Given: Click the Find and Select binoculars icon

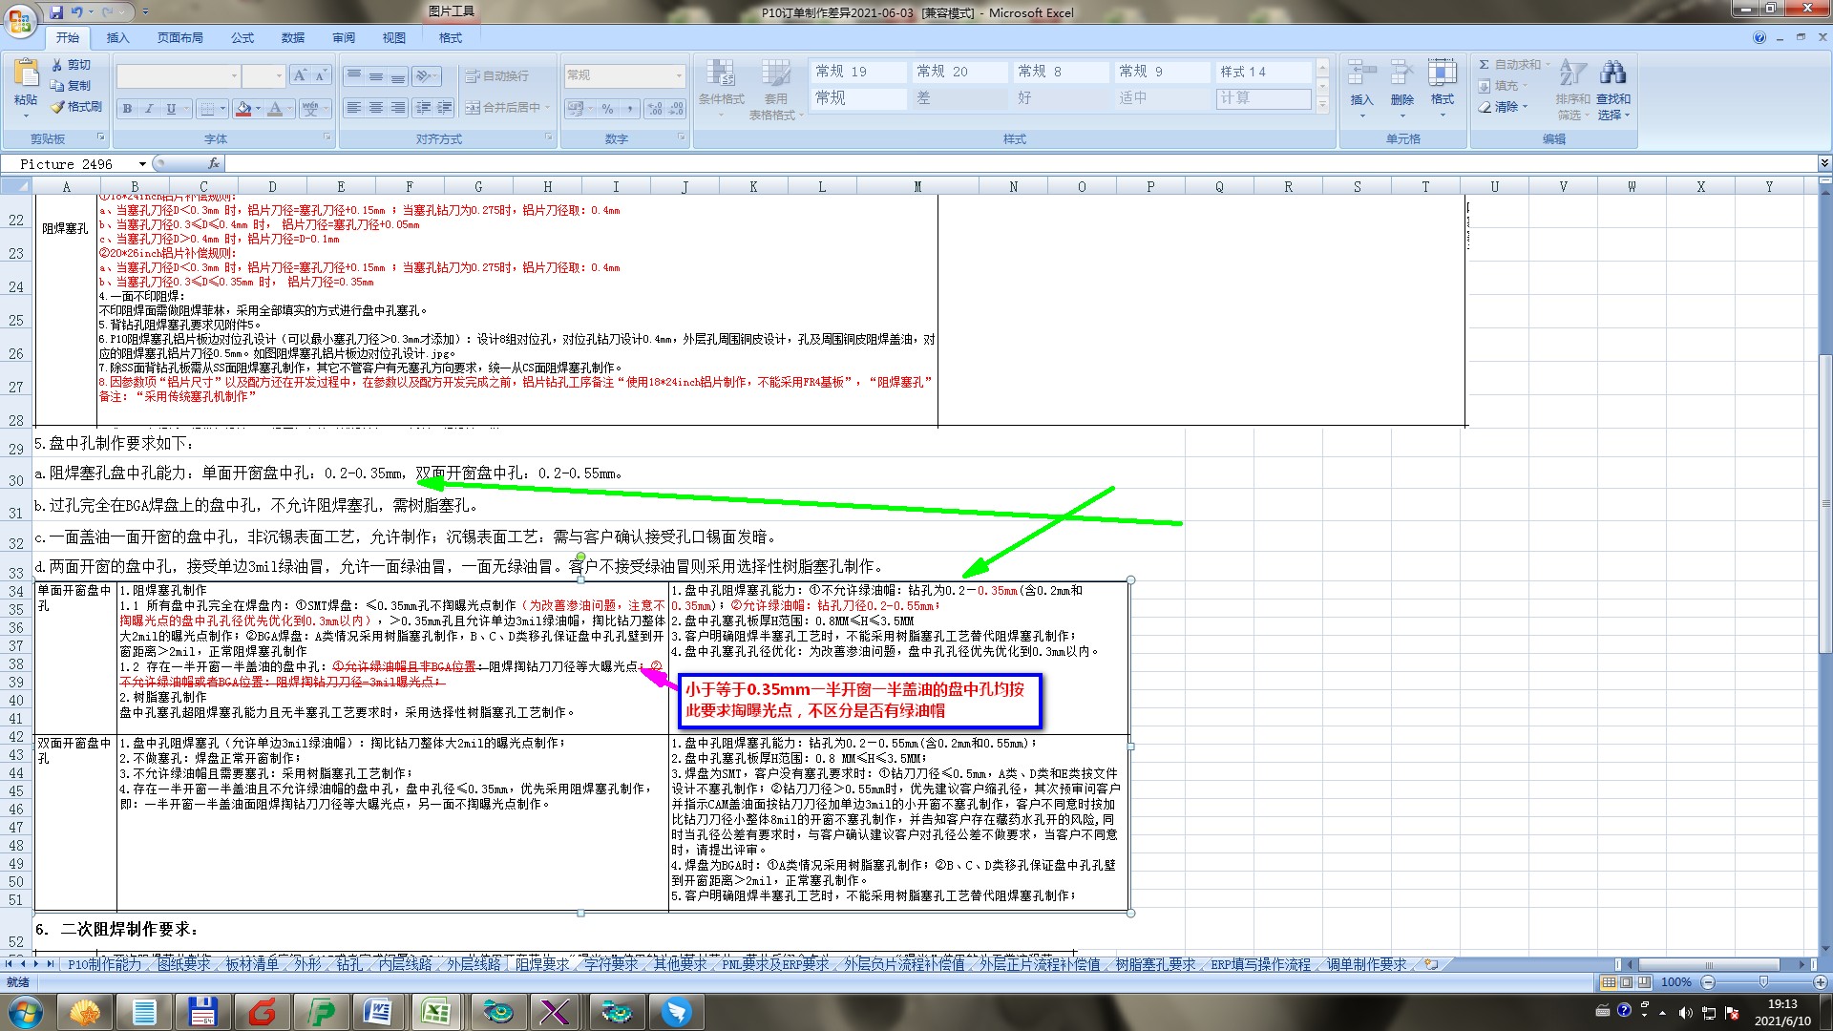Looking at the screenshot, I should click(1612, 74).
